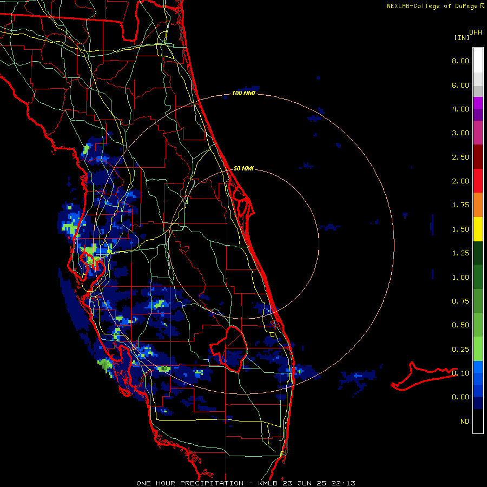Screen dimensions: 487x487
Task: Pick the orange swatch beside 1.75
Action: click(478, 205)
